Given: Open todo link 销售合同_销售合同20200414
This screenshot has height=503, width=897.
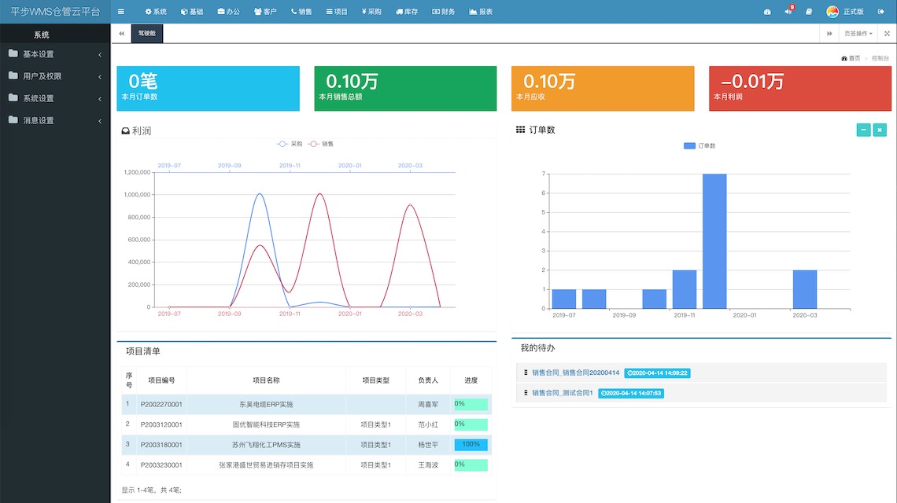Looking at the screenshot, I should point(575,373).
